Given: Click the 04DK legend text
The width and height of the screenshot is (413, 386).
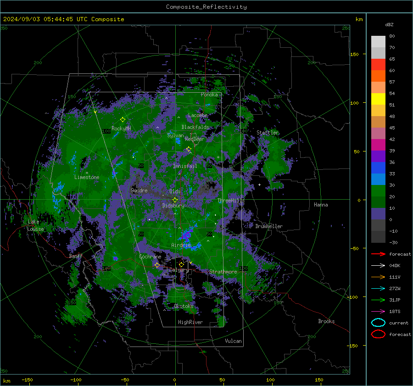Looking at the screenshot, I should click(395, 265).
